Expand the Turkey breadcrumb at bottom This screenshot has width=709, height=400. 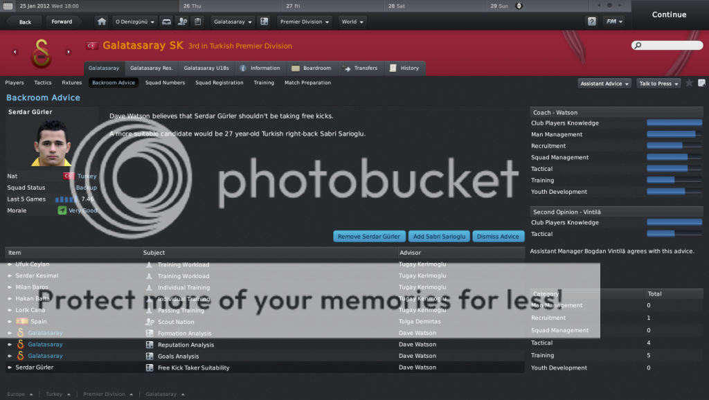58,394
